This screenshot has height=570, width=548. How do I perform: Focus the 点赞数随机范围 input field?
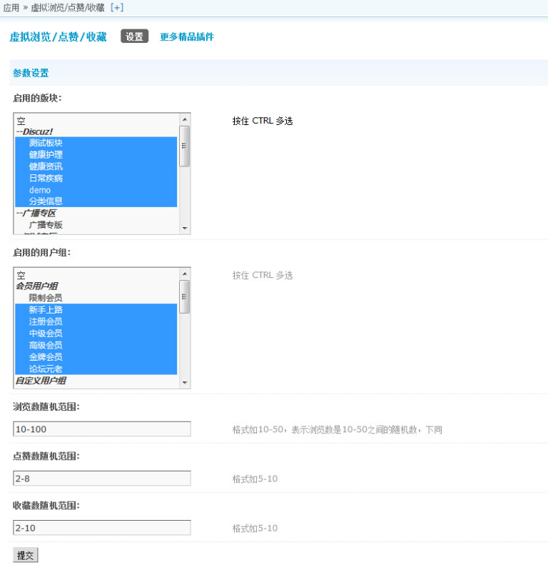[x=102, y=479]
